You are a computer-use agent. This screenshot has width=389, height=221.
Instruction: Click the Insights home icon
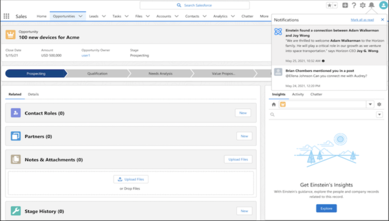[274, 104]
